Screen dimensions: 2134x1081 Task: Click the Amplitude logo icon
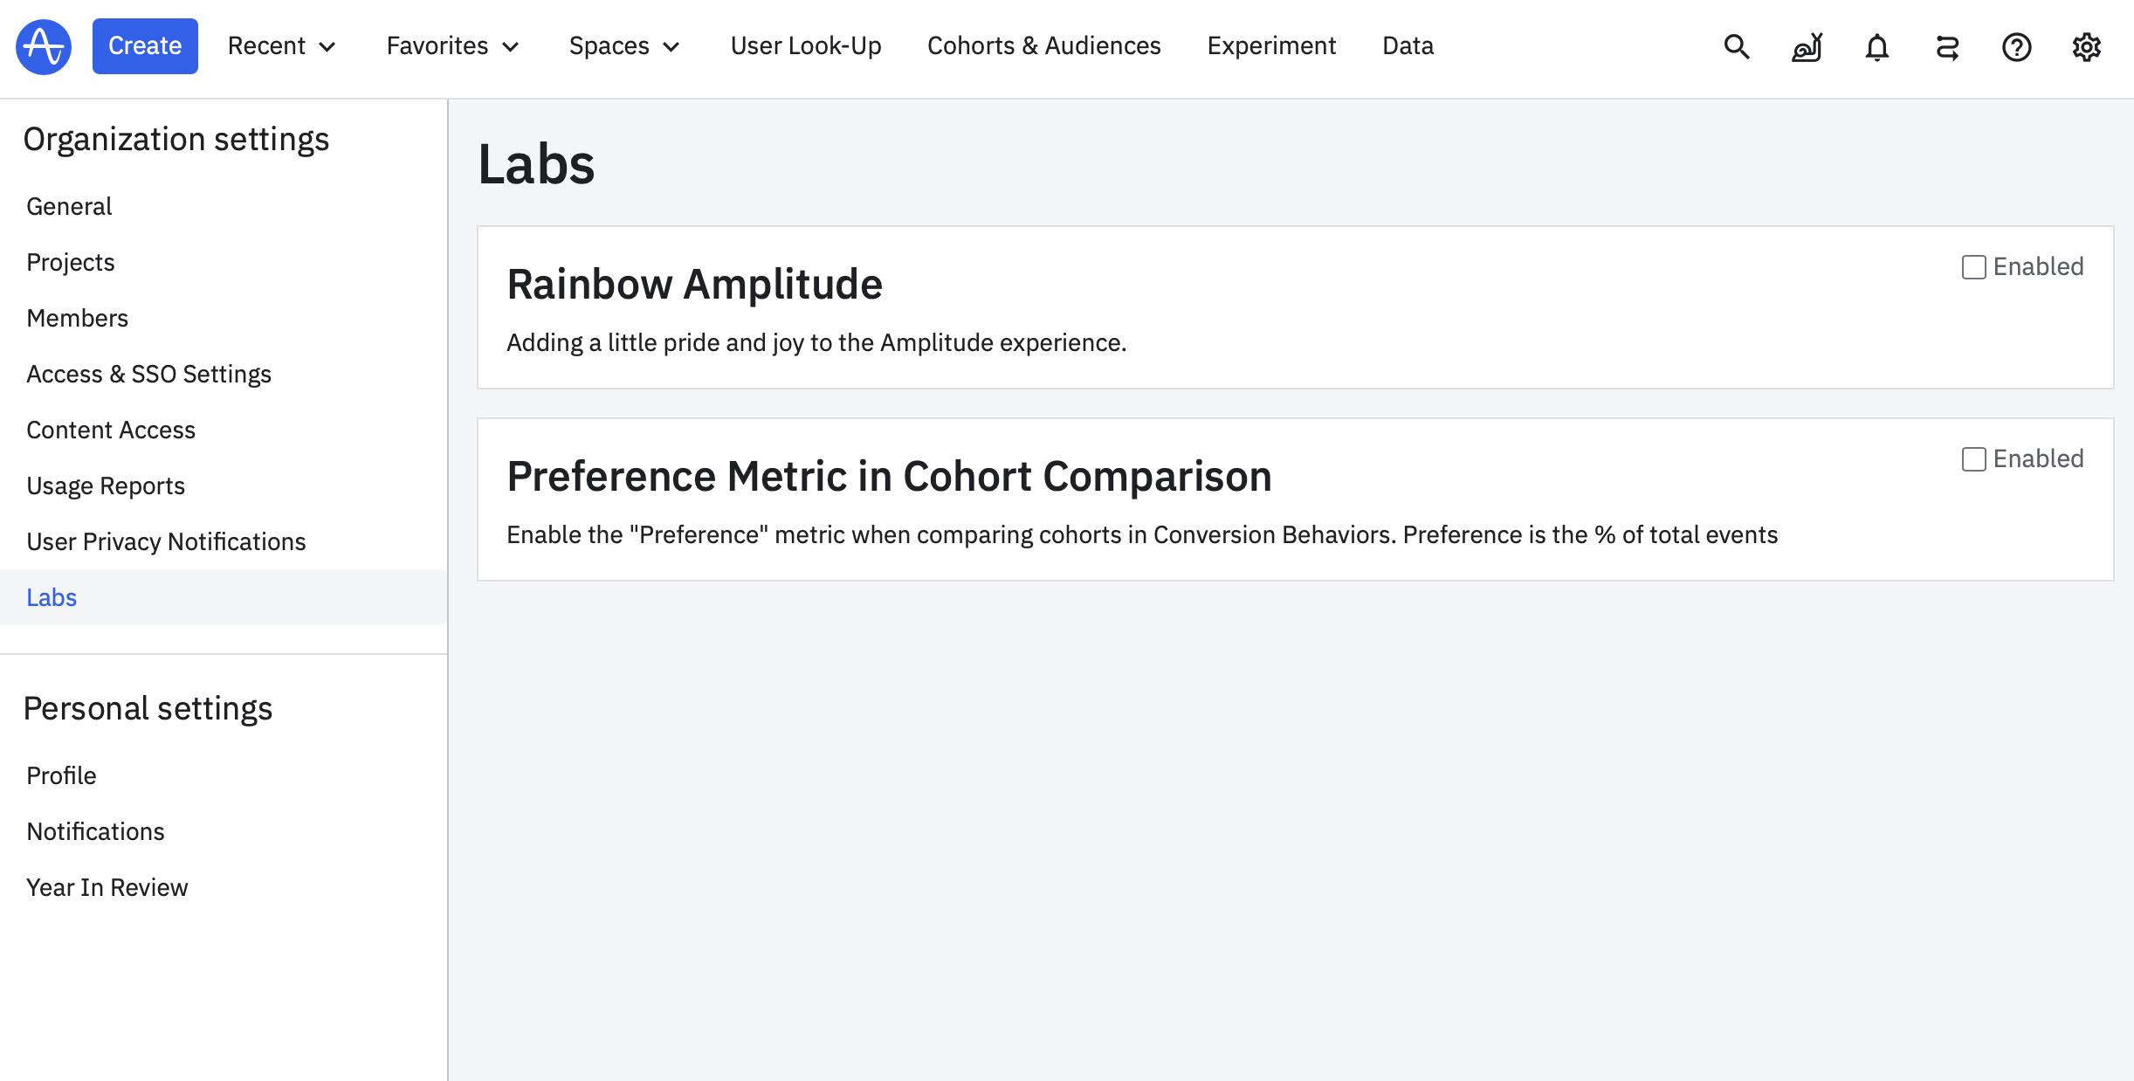point(44,46)
